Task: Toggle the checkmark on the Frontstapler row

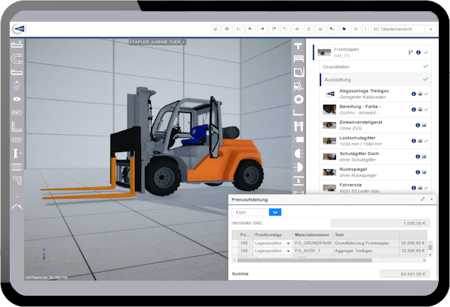Action: pyautogui.click(x=426, y=52)
